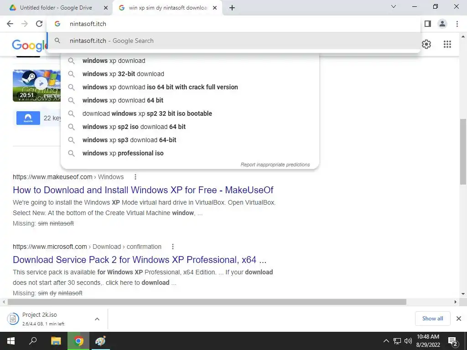The height and width of the screenshot is (350, 467).
Task: Choose nintasoft.itch - Google Search suggestion
Action: 233,41
